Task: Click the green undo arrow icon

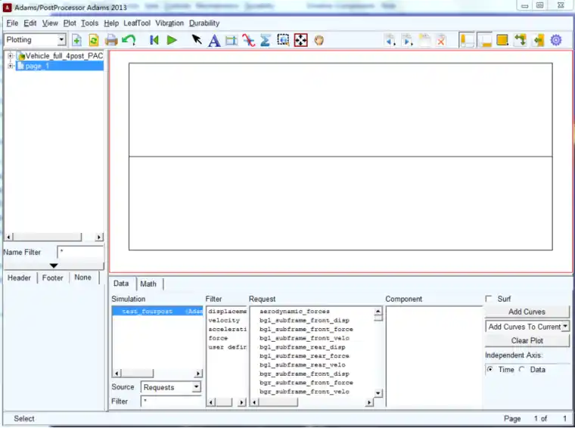Action: 129,39
